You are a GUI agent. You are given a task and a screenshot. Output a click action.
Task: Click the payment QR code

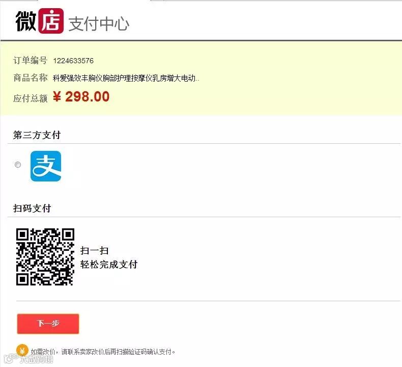click(x=45, y=257)
